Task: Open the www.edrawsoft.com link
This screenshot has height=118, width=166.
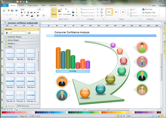Action: (x=9, y=116)
